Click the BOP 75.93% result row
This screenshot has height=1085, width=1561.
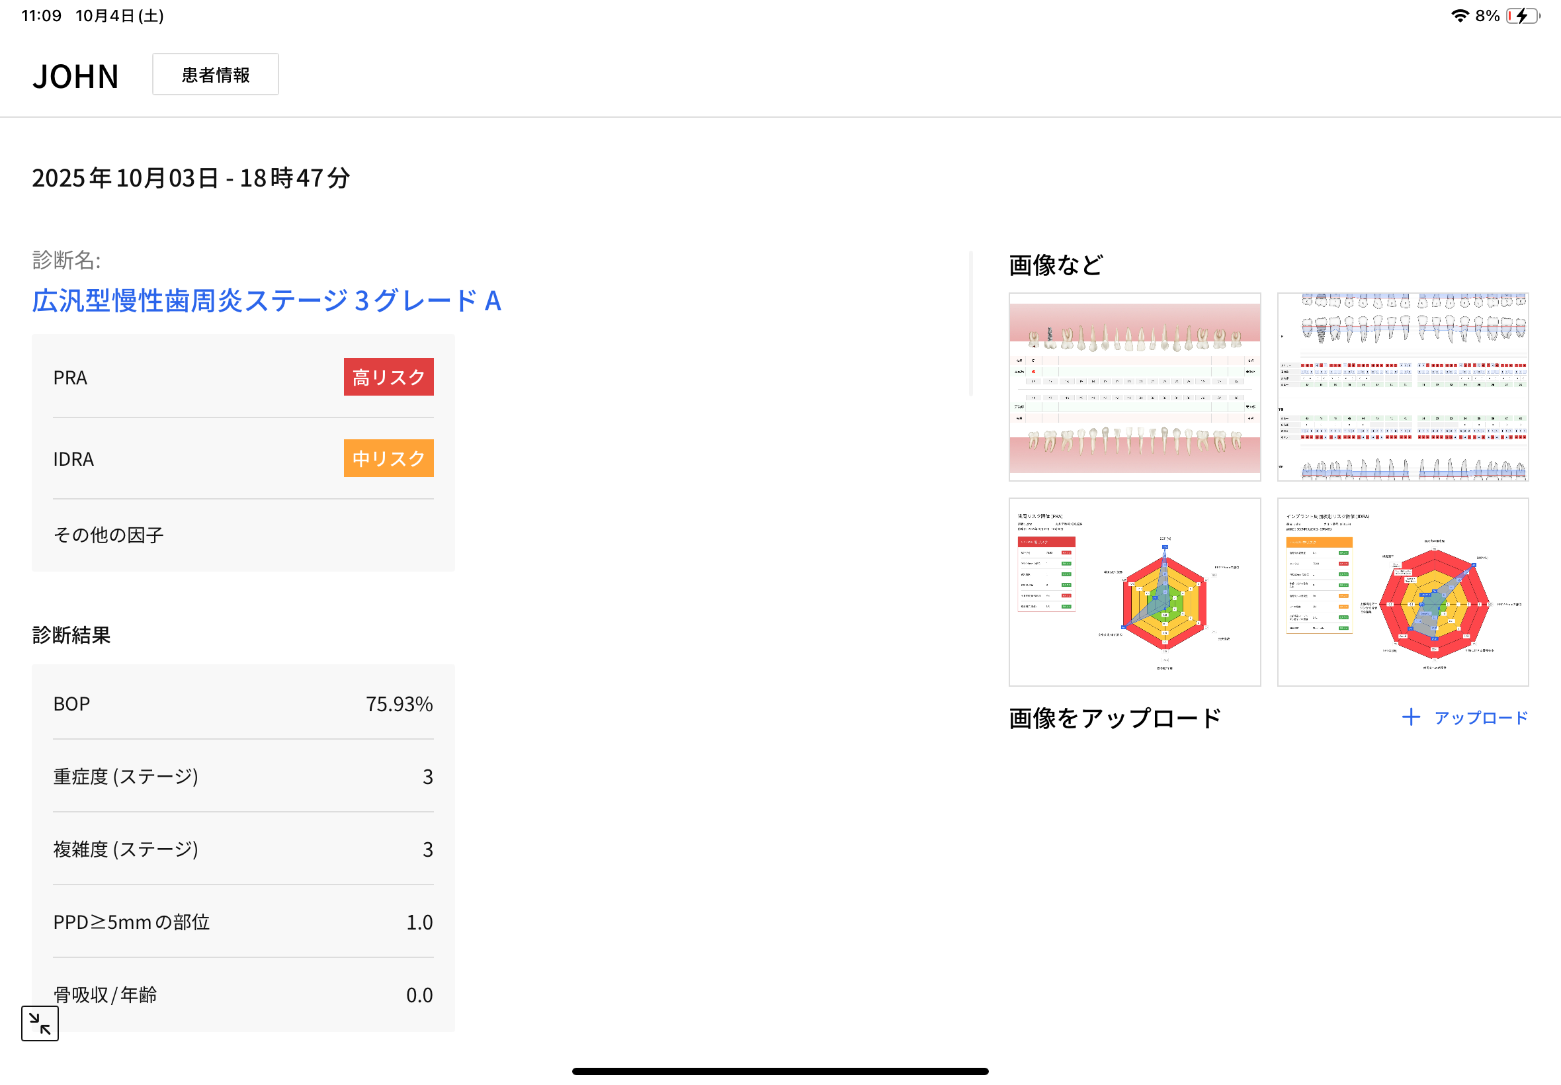coord(243,704)
